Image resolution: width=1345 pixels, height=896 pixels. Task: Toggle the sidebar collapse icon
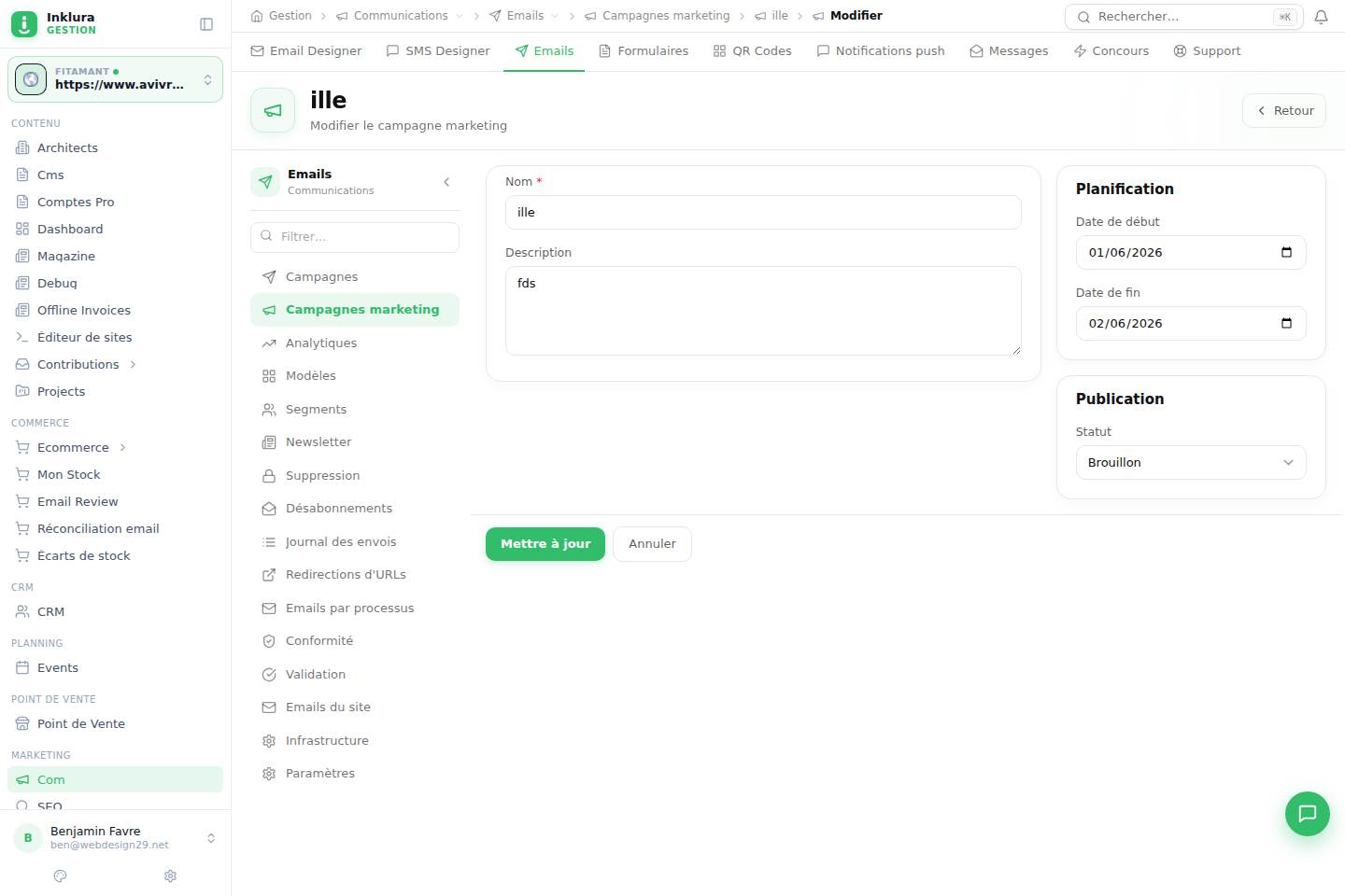point(206,24)
